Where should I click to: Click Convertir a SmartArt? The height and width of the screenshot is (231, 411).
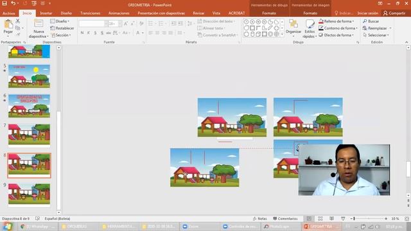coord(218,35)
